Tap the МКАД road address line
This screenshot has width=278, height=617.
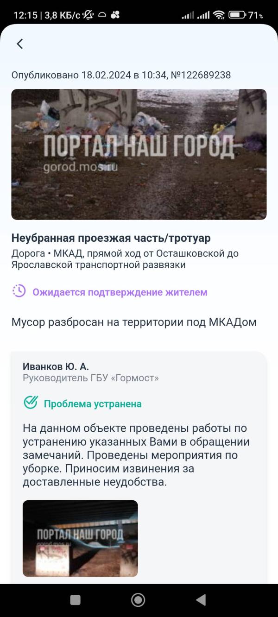[125, 259]
